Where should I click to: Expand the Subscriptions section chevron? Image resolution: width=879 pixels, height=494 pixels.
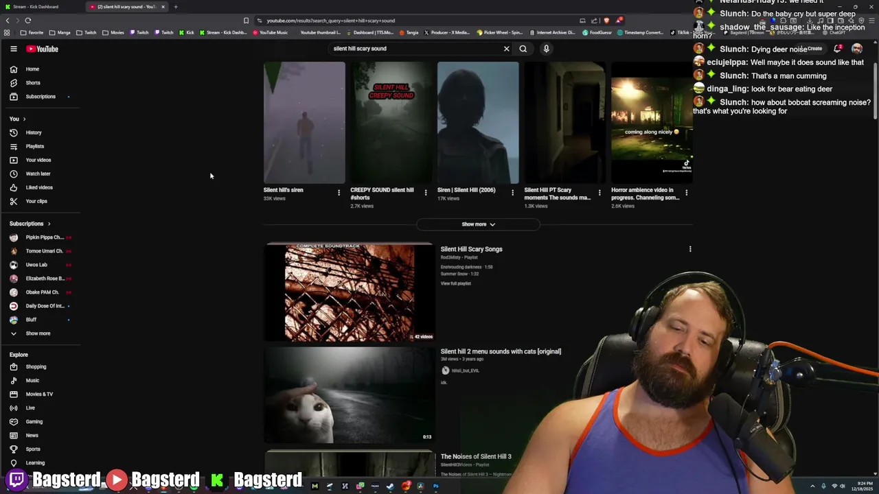pos(49,224)
